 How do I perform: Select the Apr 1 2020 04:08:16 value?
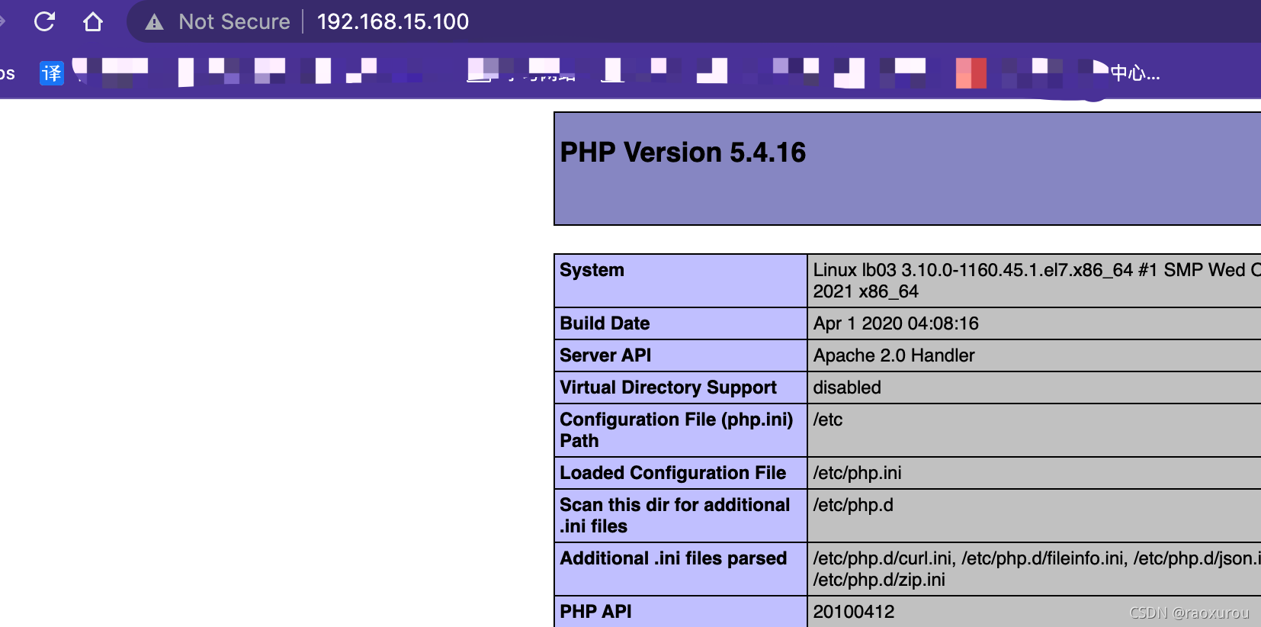(896, 323)
